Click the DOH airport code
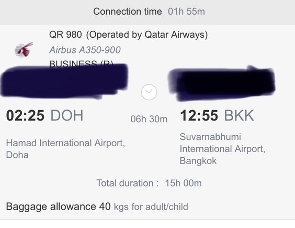The width and height of the screenshot is (295, 228). [67, 115]
